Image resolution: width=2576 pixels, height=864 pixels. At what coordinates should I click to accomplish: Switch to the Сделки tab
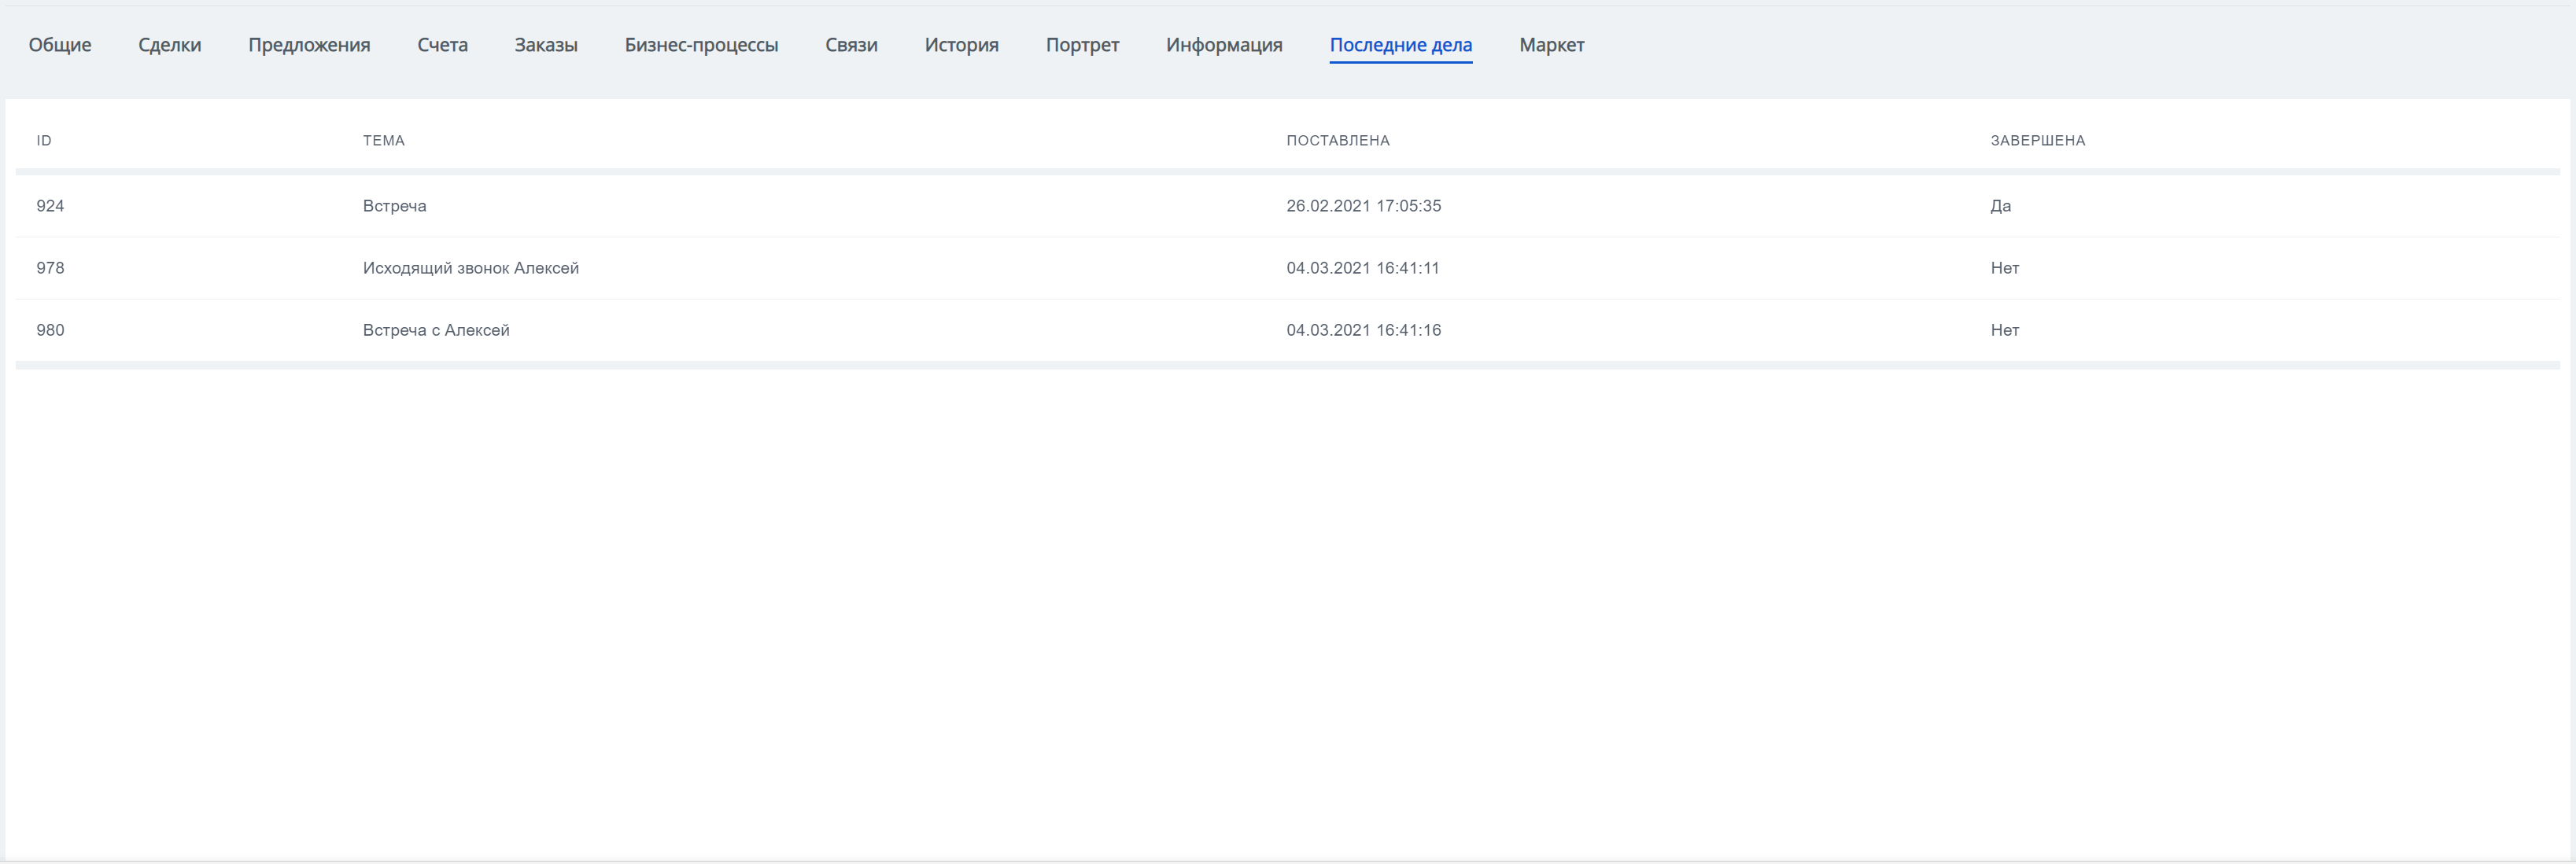pyautogui.click(x=170, y=45)
